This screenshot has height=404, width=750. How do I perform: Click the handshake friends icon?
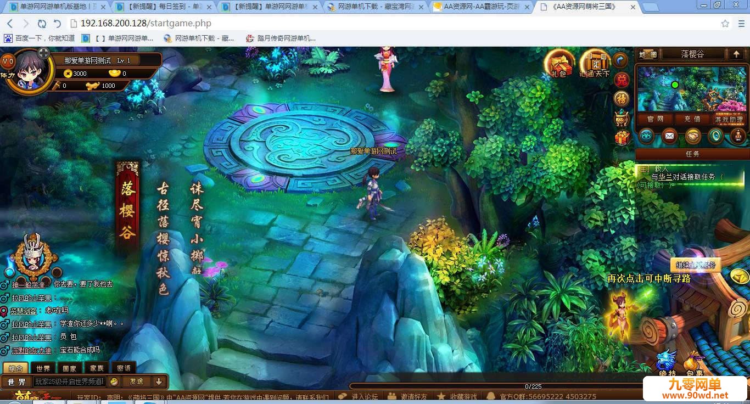pos(693,136)
